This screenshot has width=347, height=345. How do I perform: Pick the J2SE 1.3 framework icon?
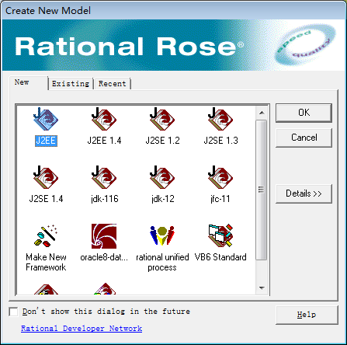click(x=220, y=119)
